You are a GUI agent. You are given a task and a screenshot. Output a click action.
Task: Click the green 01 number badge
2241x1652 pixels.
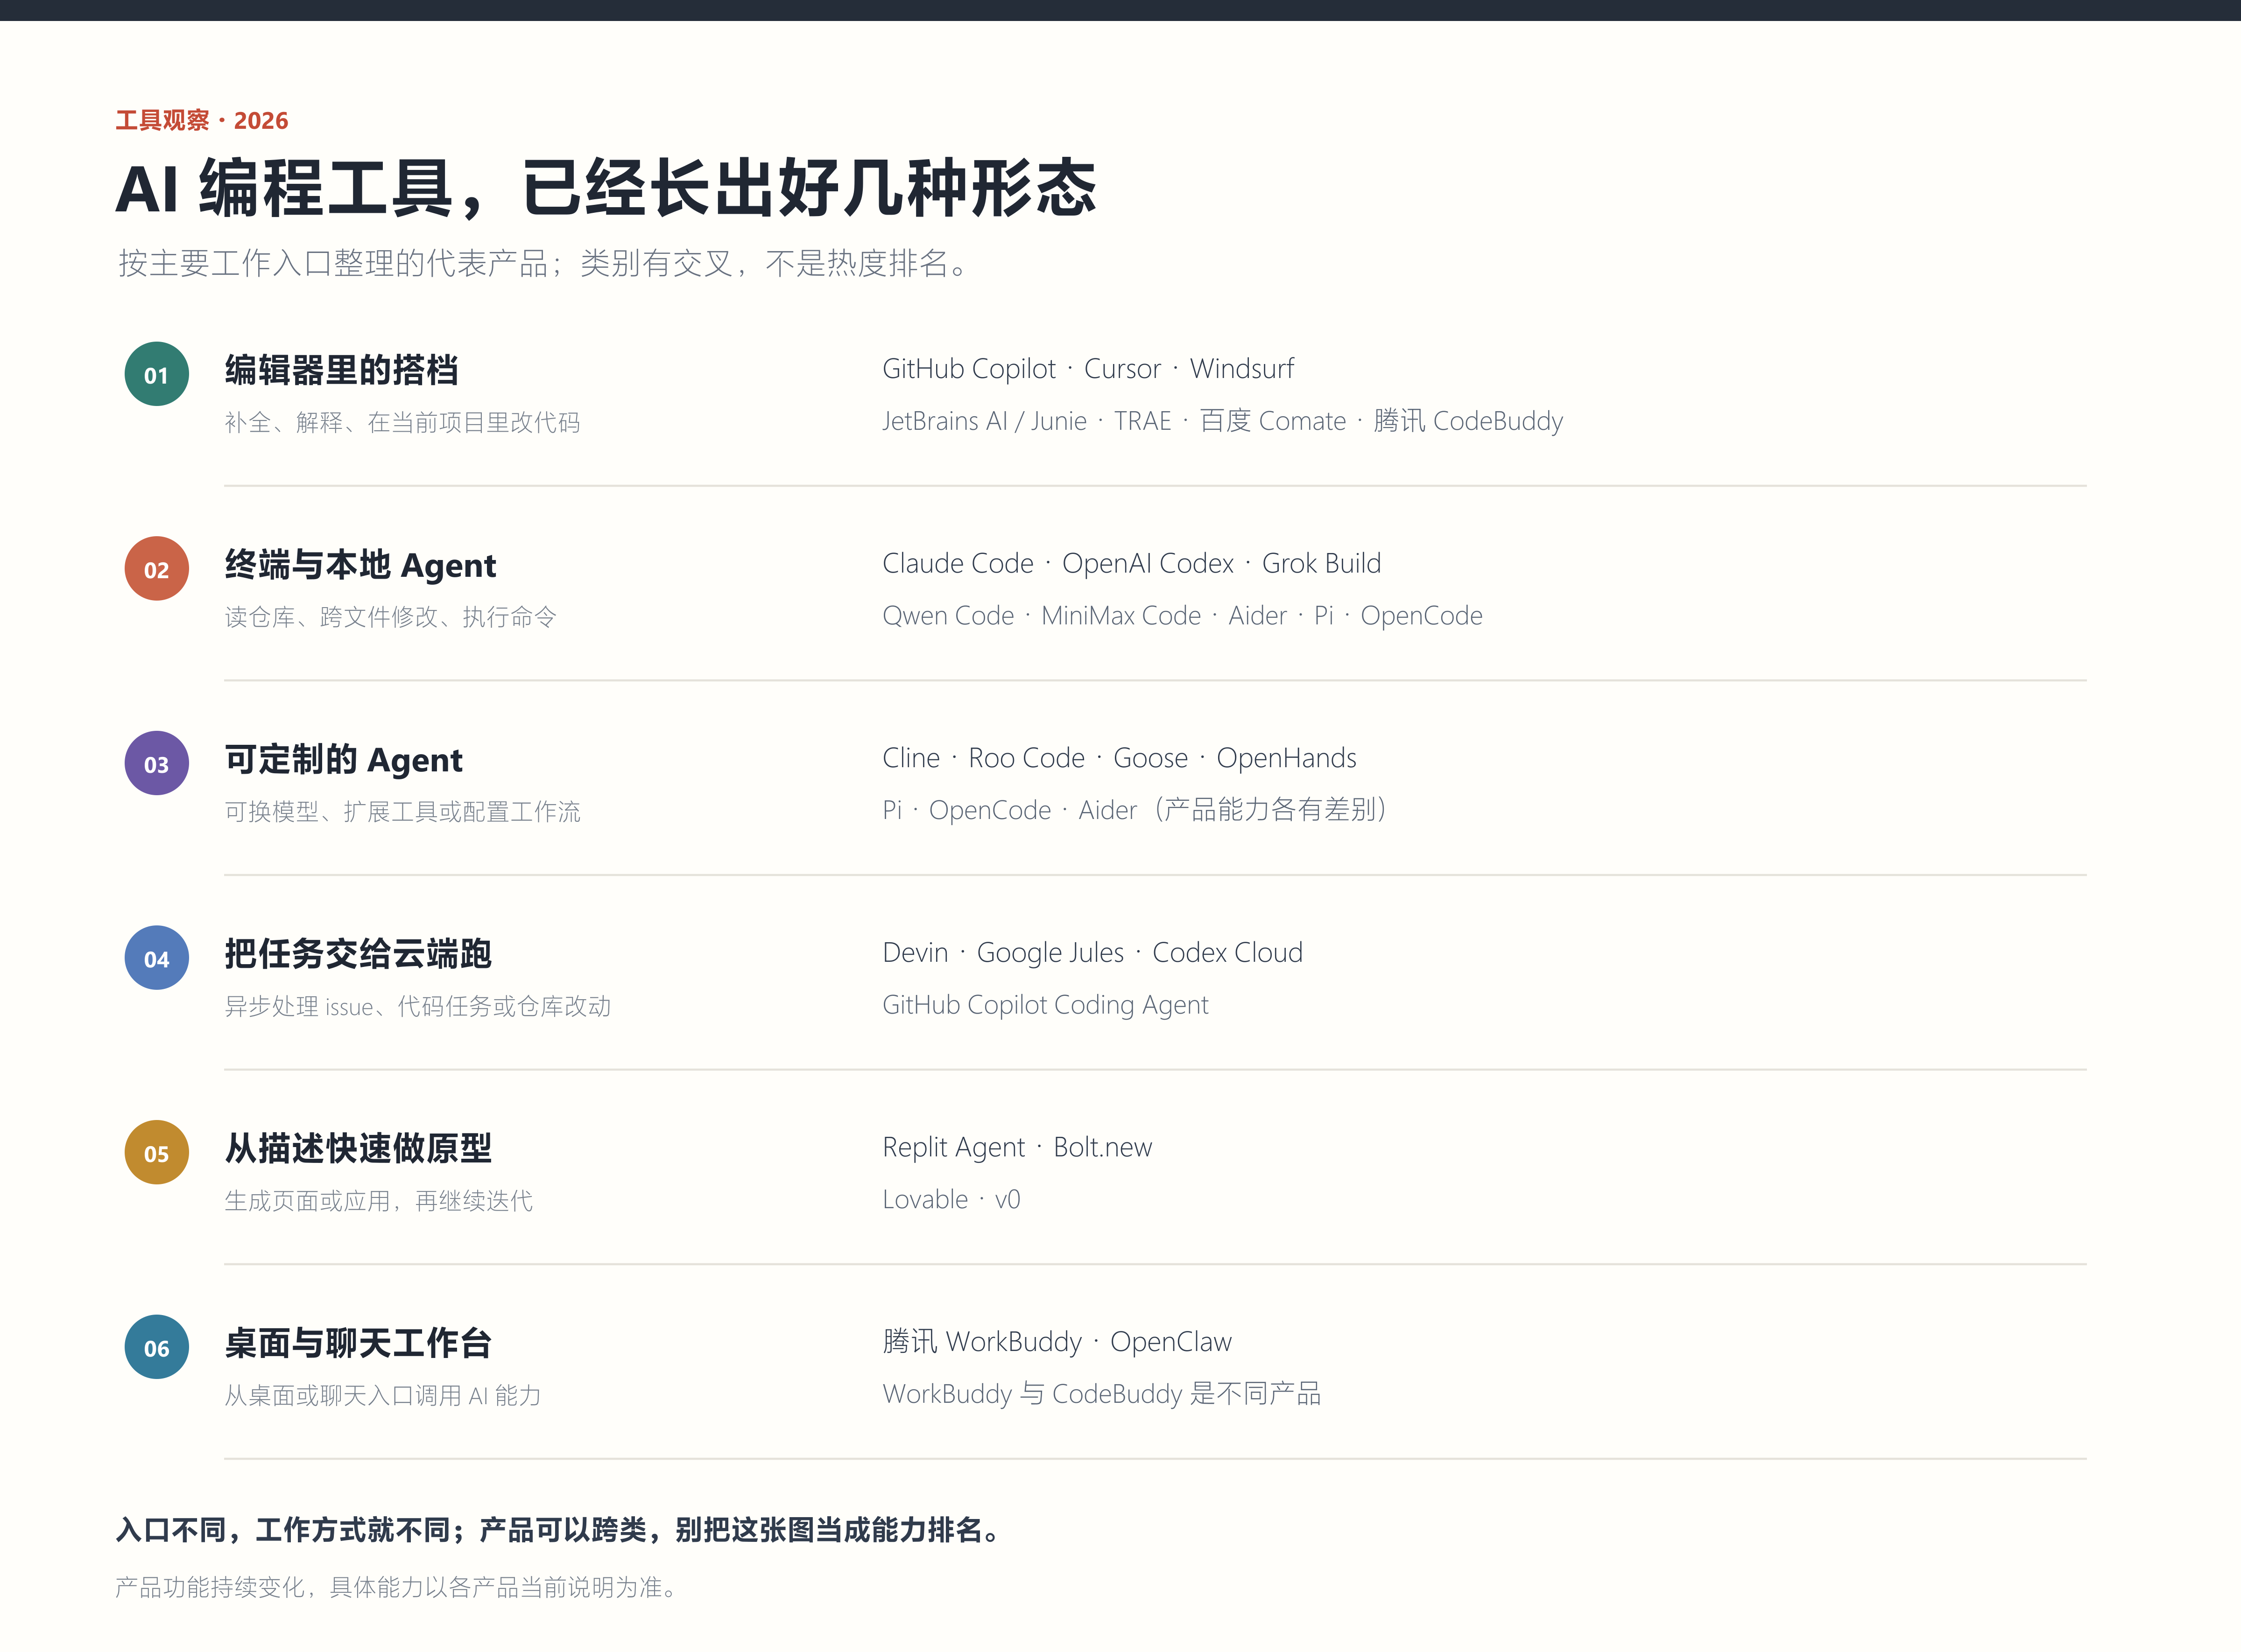click(x=156, y=374)
